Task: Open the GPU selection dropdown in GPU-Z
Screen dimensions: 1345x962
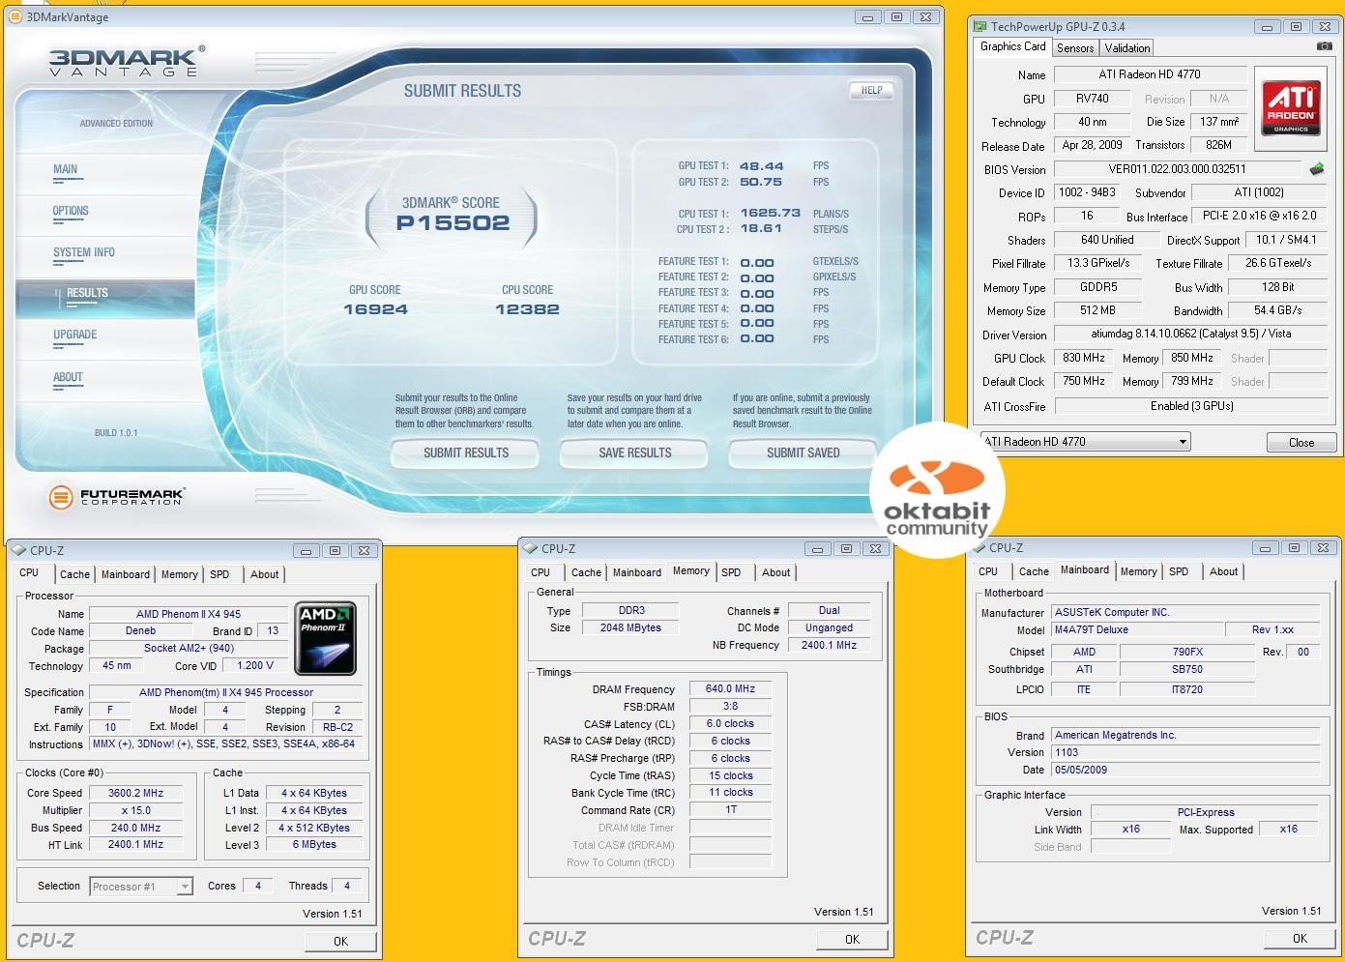Action: point(1182,442)
